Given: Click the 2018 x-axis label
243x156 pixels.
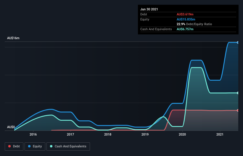Looking at the screenshot, I should point(108,134).
